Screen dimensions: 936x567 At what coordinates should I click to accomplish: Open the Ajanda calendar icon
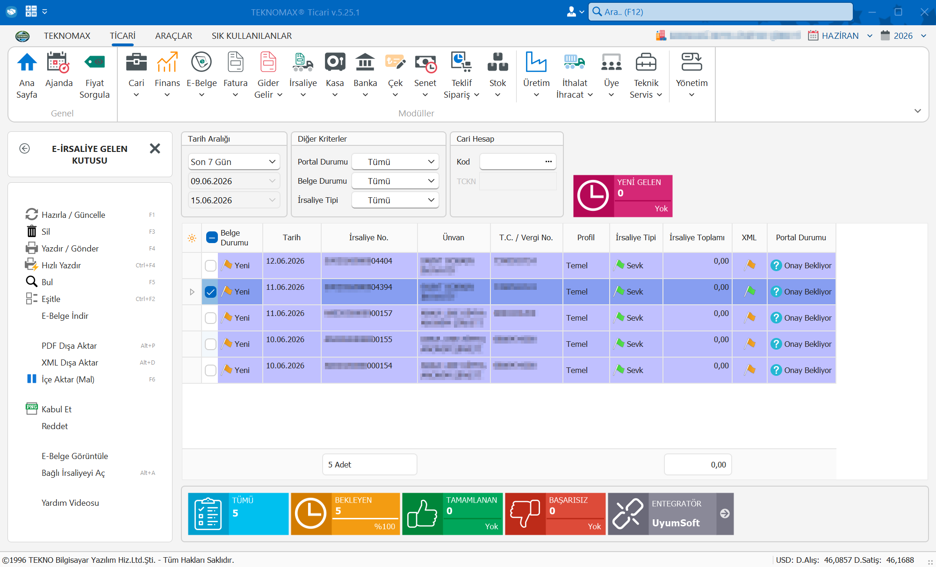(58, 63)
